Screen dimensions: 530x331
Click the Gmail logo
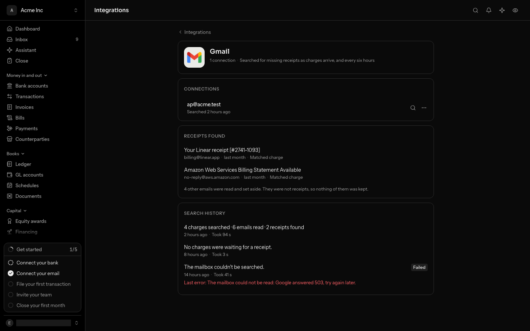(194, 57)
